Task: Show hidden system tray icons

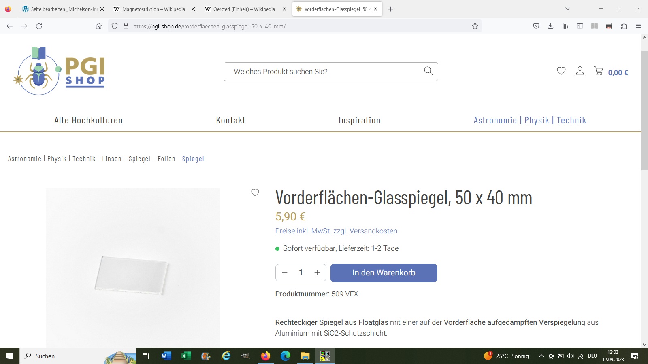Action: tap(541, 356)
